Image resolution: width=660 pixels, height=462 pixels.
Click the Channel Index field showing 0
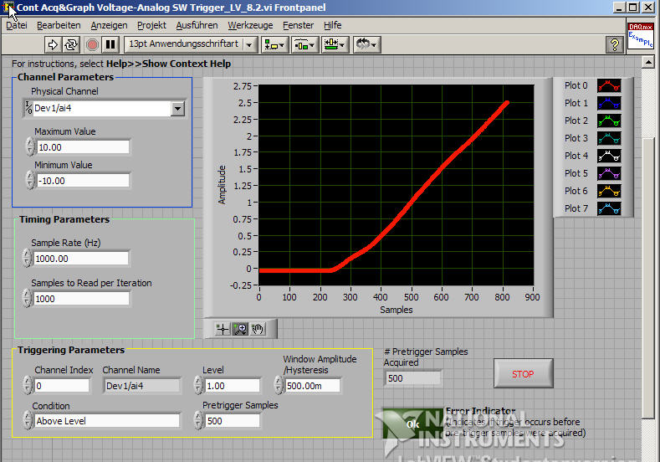(x=62, y=386)
